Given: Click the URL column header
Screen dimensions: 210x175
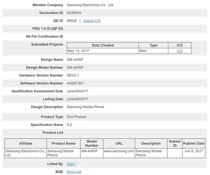Looking at the screenshot, I should point(119,144).
